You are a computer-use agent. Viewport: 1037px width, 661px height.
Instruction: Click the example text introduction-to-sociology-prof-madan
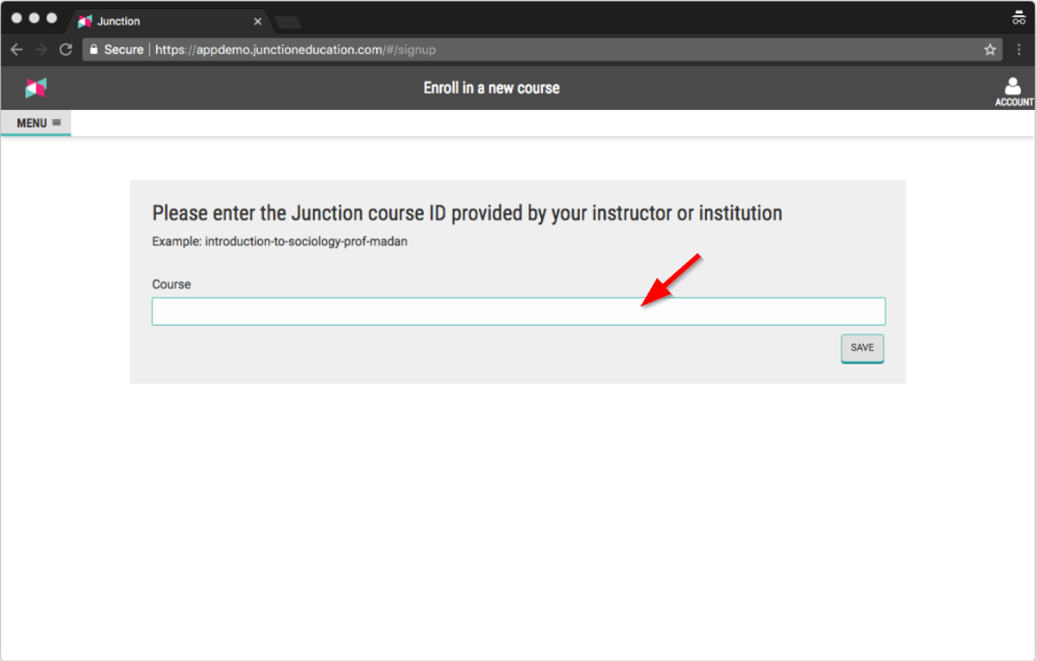click(x=307, y=242)
